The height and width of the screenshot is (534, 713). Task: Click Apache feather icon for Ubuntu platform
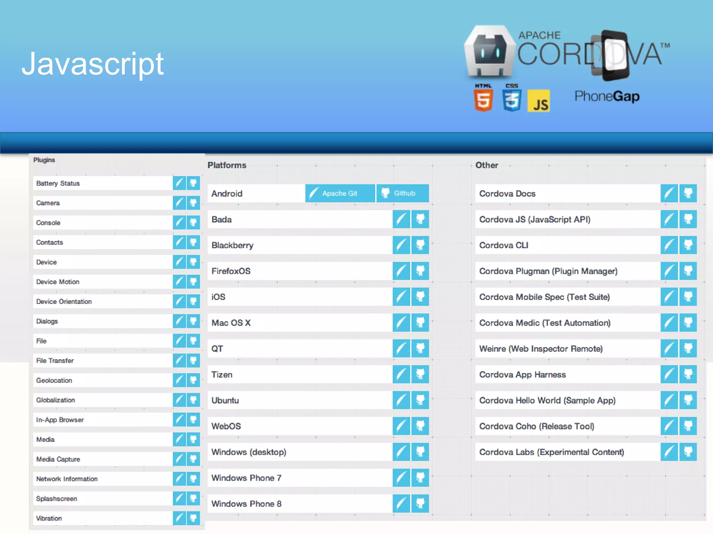point(401,400)
